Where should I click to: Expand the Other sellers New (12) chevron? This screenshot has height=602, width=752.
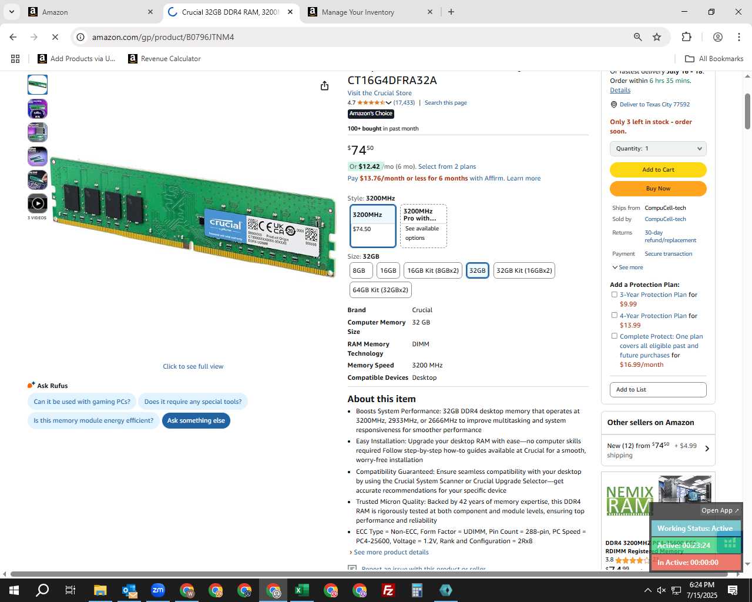[707, 449]
